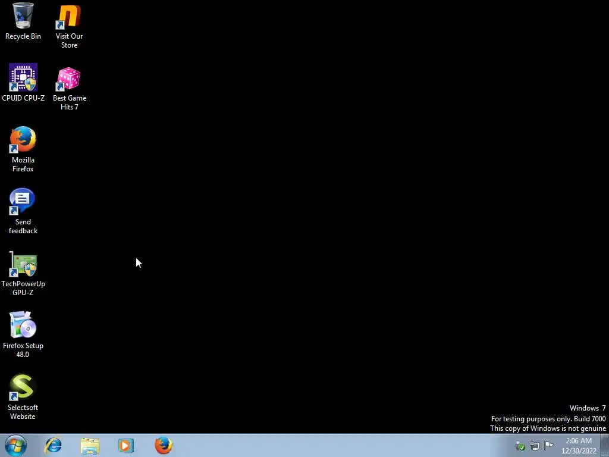Select the Visit Our Store shortcut
This screenshot has height=457, width=609.
(x=69, y=26)
